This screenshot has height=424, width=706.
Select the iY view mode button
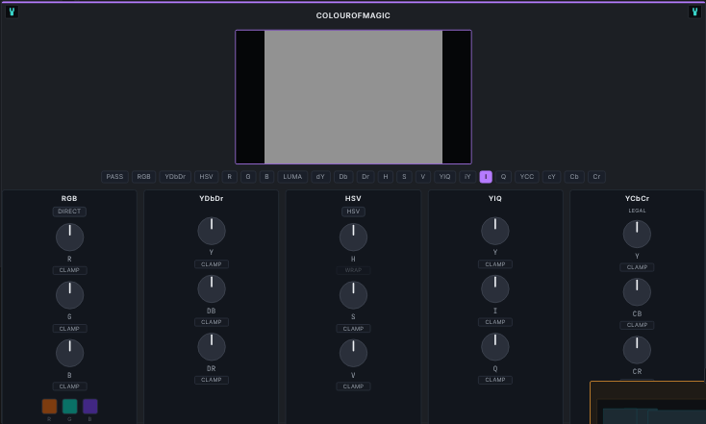tap(467, 177)
